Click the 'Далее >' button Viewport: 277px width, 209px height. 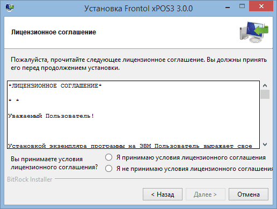[205, 194]
